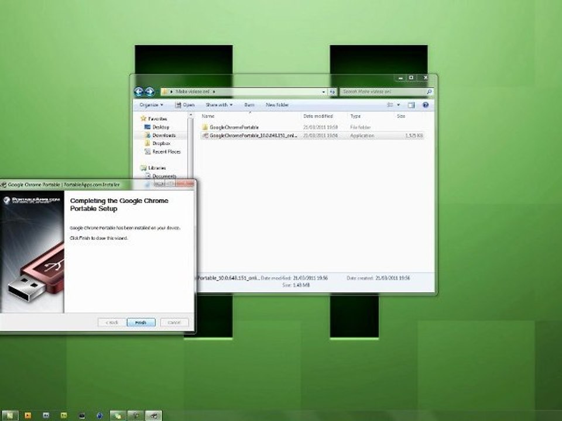Click Finish in the Chrome Portable installer
This screenshot has width=562, height=421.
tap(141, 322)
